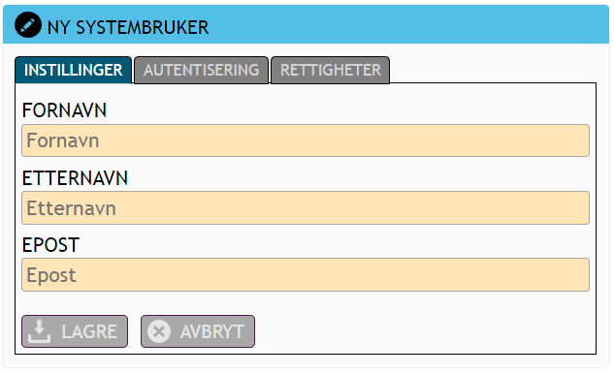Image resolution: width=614 pixels, height=374 pixels.
Task: Click the Etternavn placeholder text
Action: tap(71, 208)
